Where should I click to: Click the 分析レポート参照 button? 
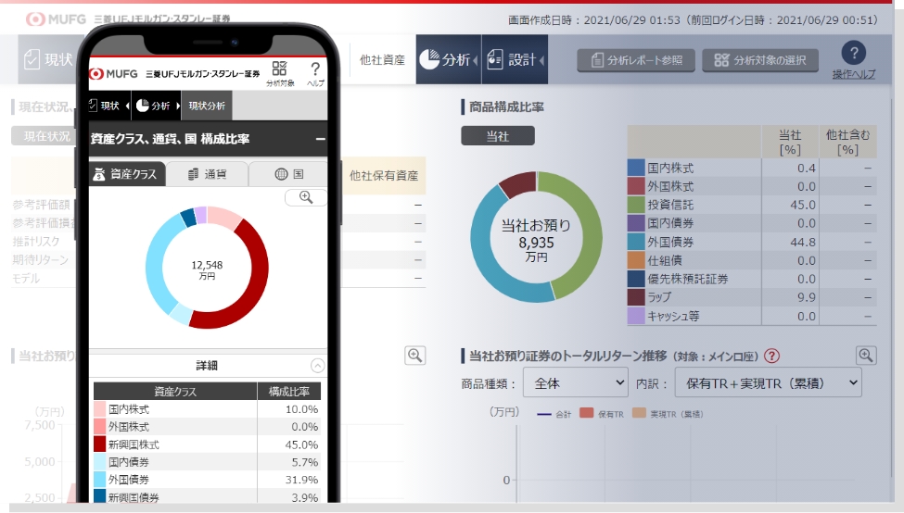pyautogui.click(x=636, y=60)
